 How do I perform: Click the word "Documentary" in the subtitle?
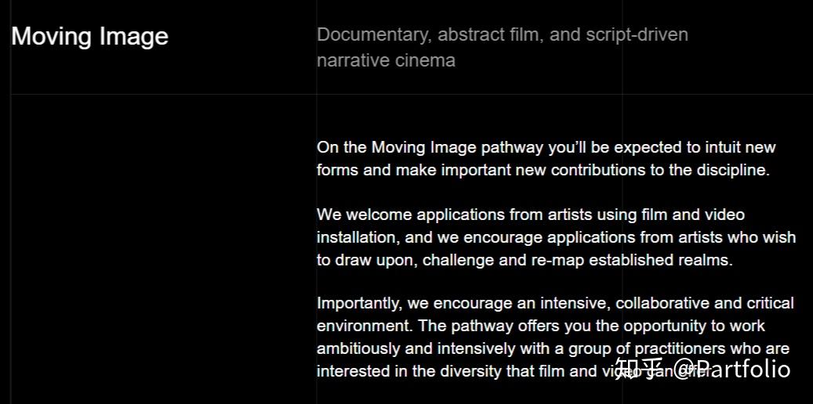pos(372,35)
